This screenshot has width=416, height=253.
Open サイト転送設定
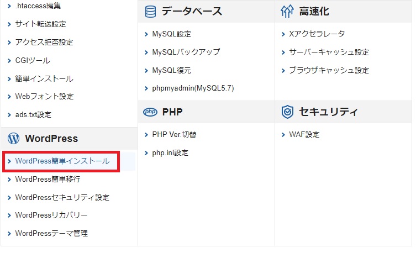(40, 24)
